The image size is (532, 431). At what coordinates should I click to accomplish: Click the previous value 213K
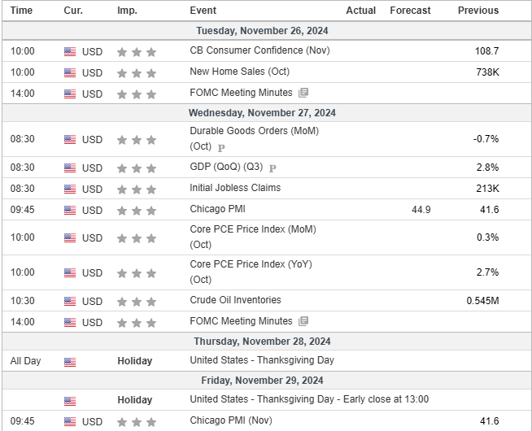point(487,189)
